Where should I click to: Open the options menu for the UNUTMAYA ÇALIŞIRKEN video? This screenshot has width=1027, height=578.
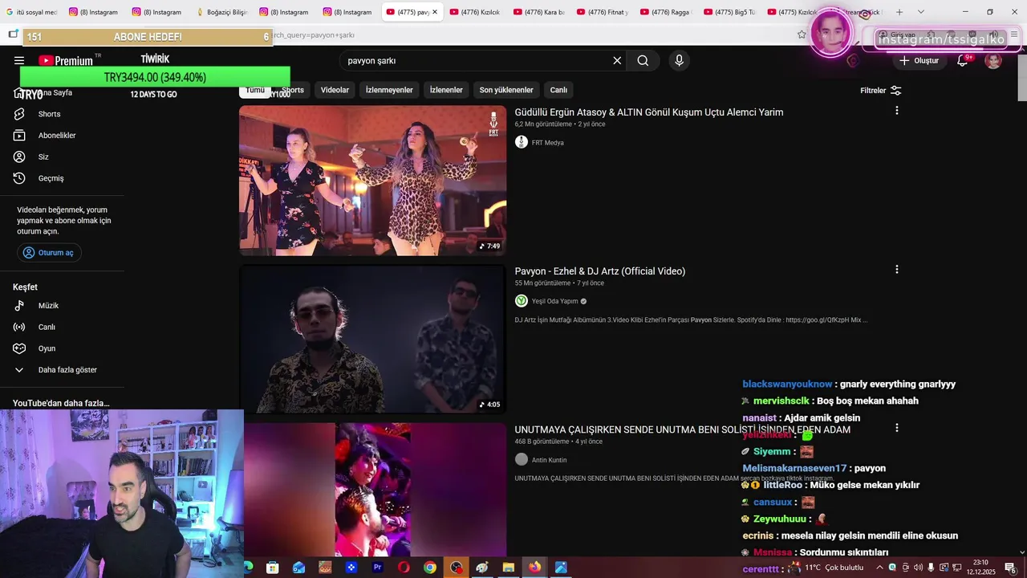(x=896, y=428)
